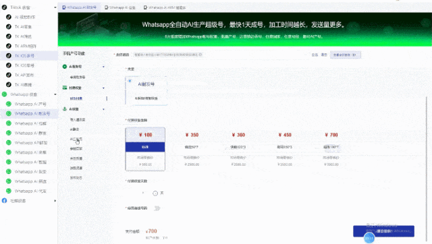Click first text link beside the selection field

click(315, 55)
